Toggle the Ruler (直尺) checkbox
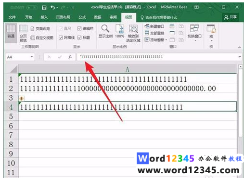This screenshot has height=178, width=244. (x=61, y=28)
